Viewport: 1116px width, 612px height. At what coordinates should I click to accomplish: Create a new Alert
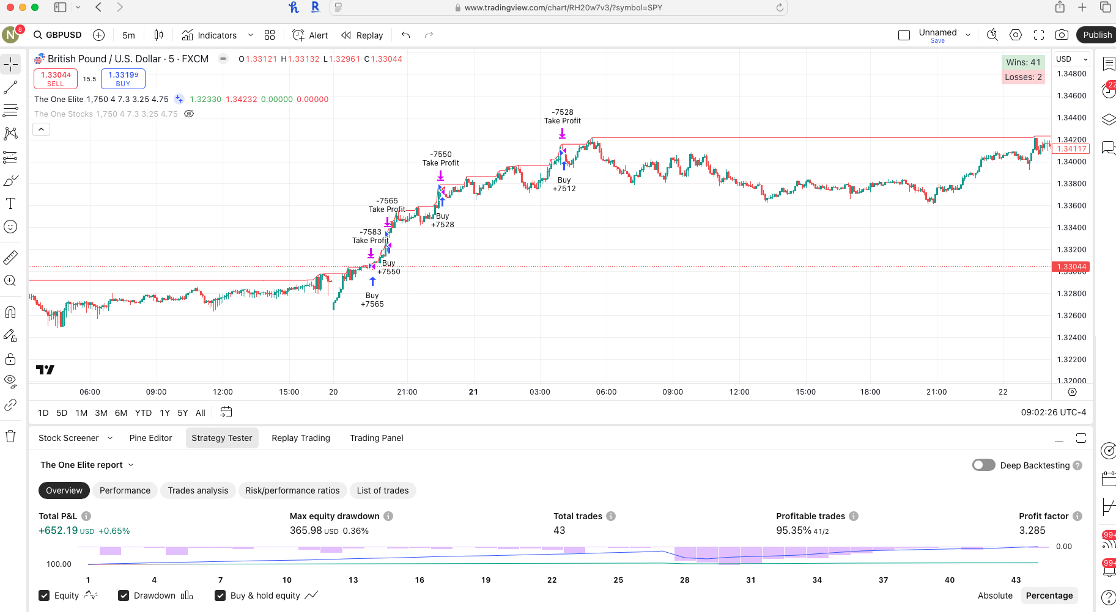coord(311,35)
